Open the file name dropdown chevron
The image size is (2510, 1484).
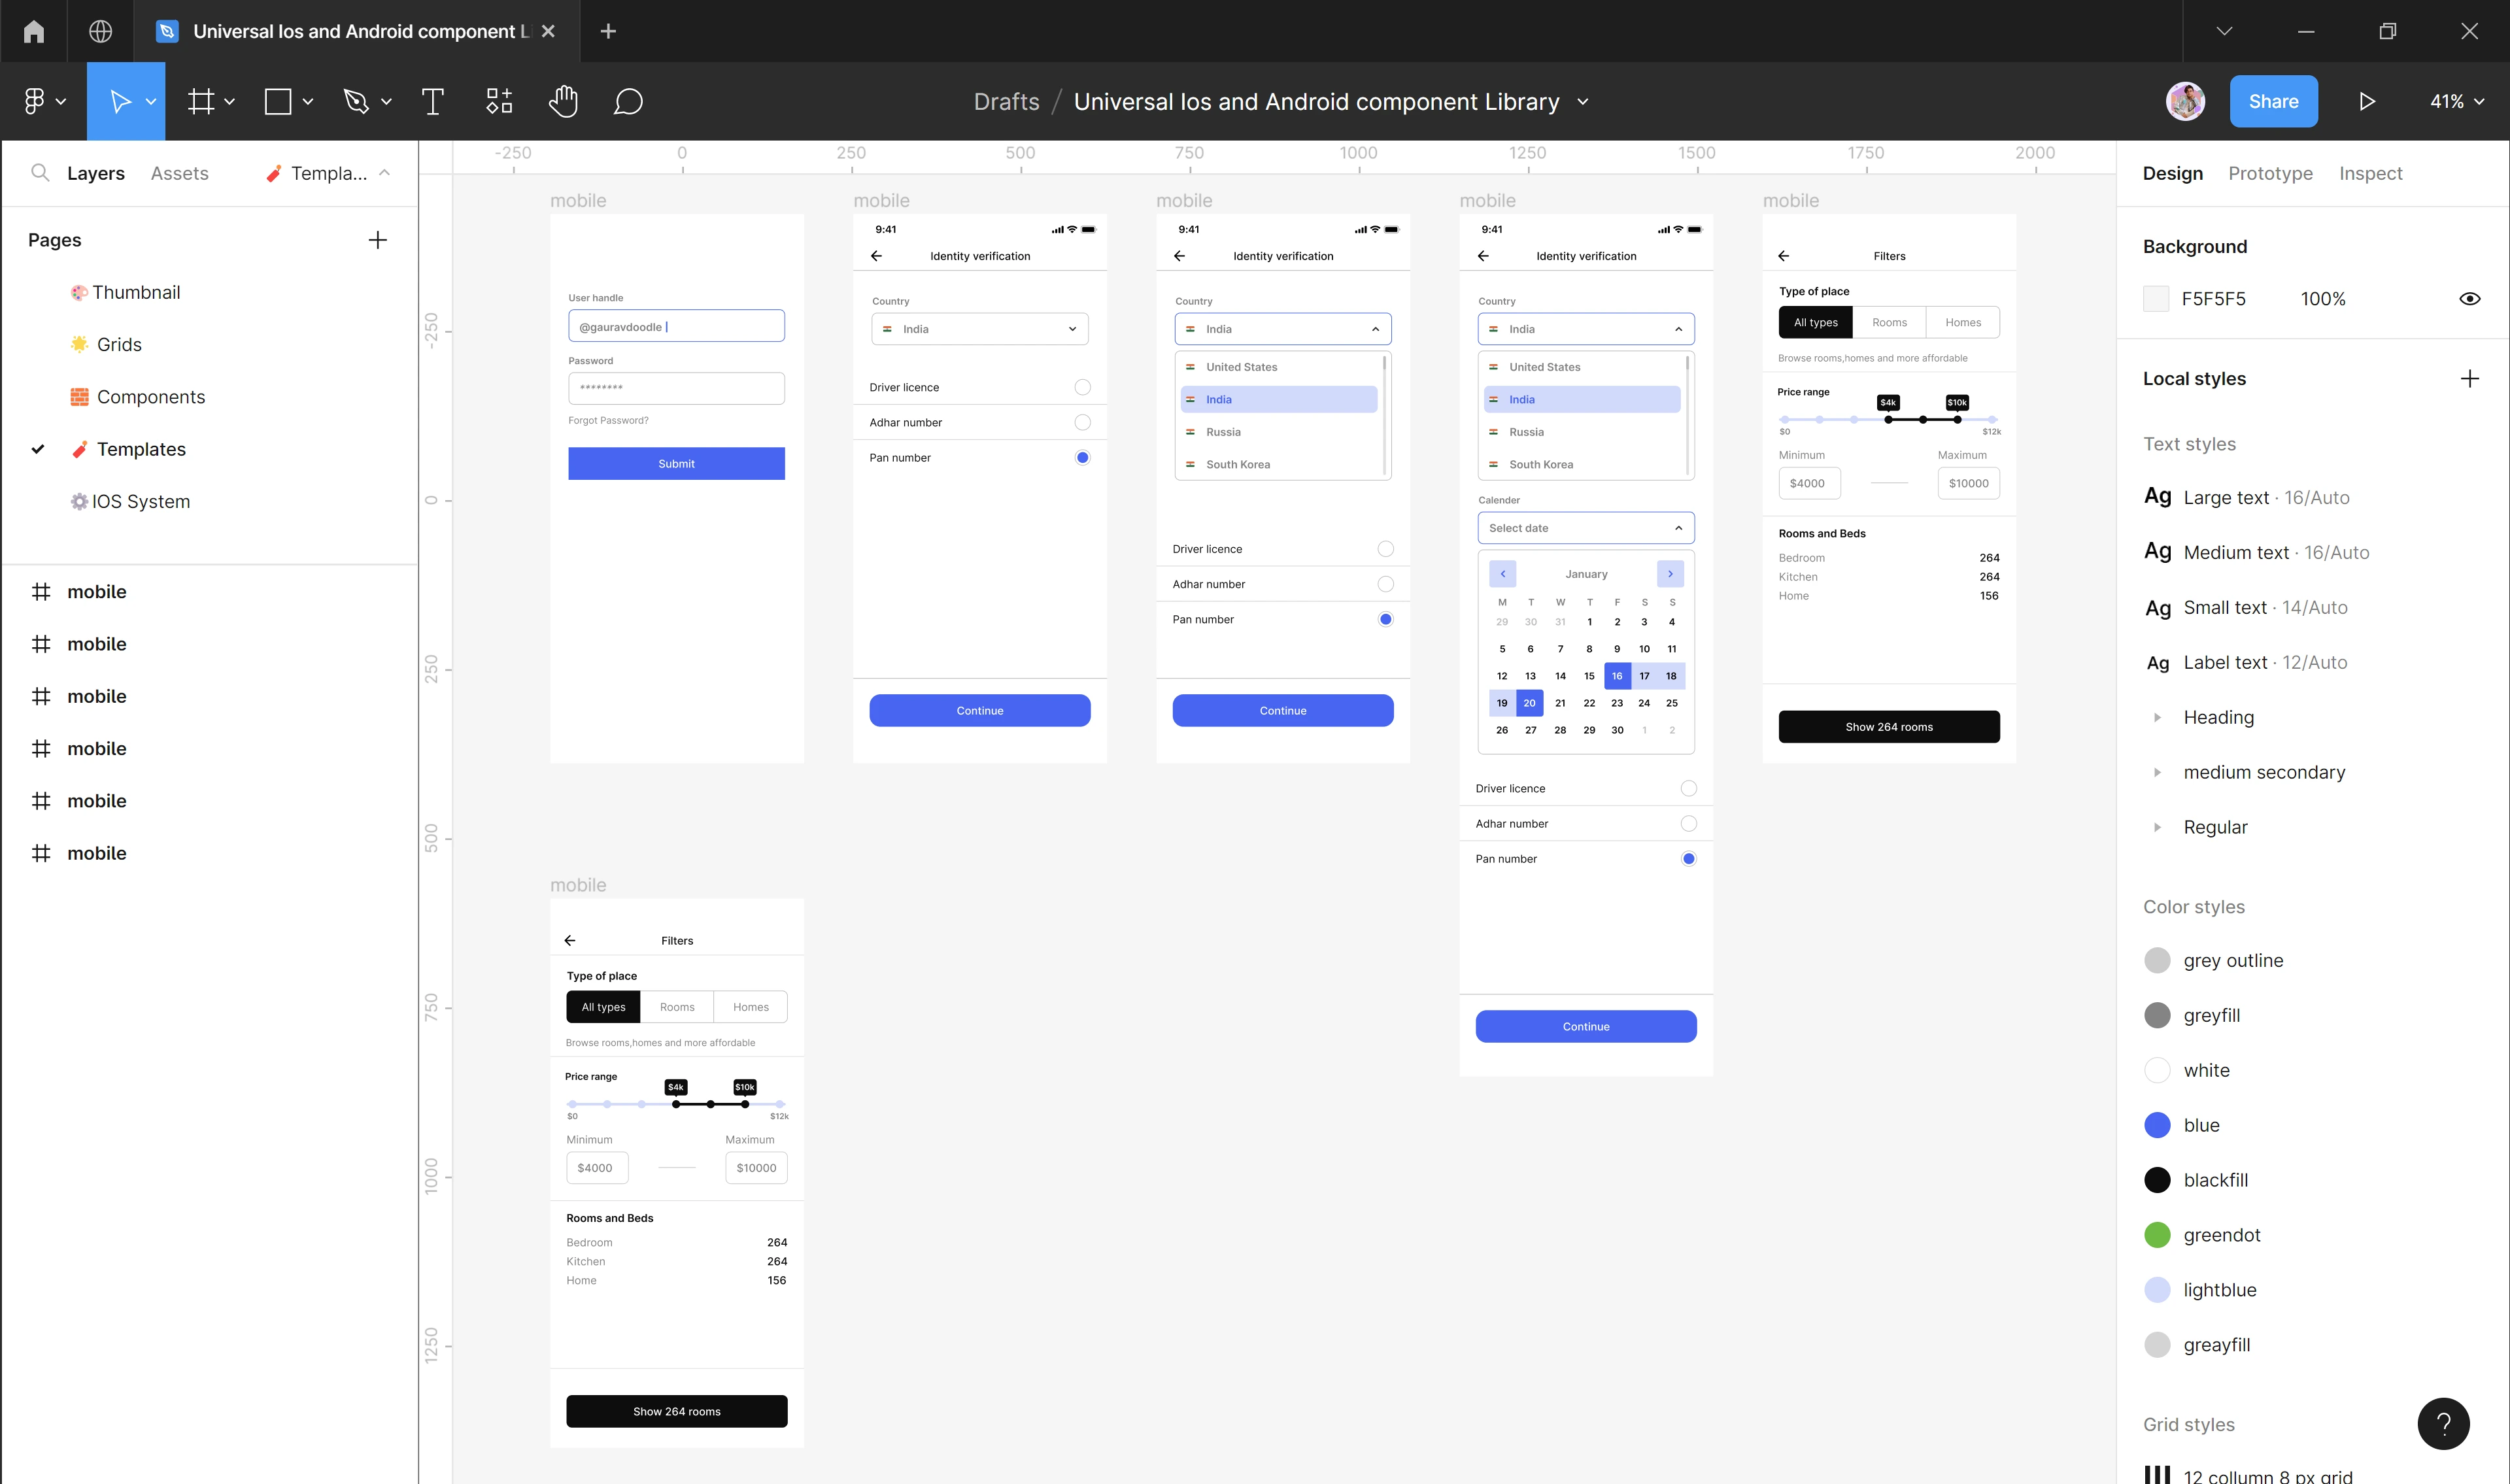point(1583,102)
